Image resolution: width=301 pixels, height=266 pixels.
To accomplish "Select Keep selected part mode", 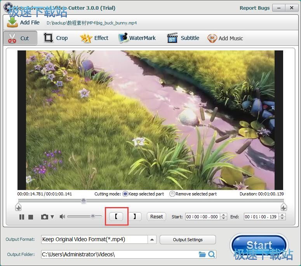I will tap(125, 194).
